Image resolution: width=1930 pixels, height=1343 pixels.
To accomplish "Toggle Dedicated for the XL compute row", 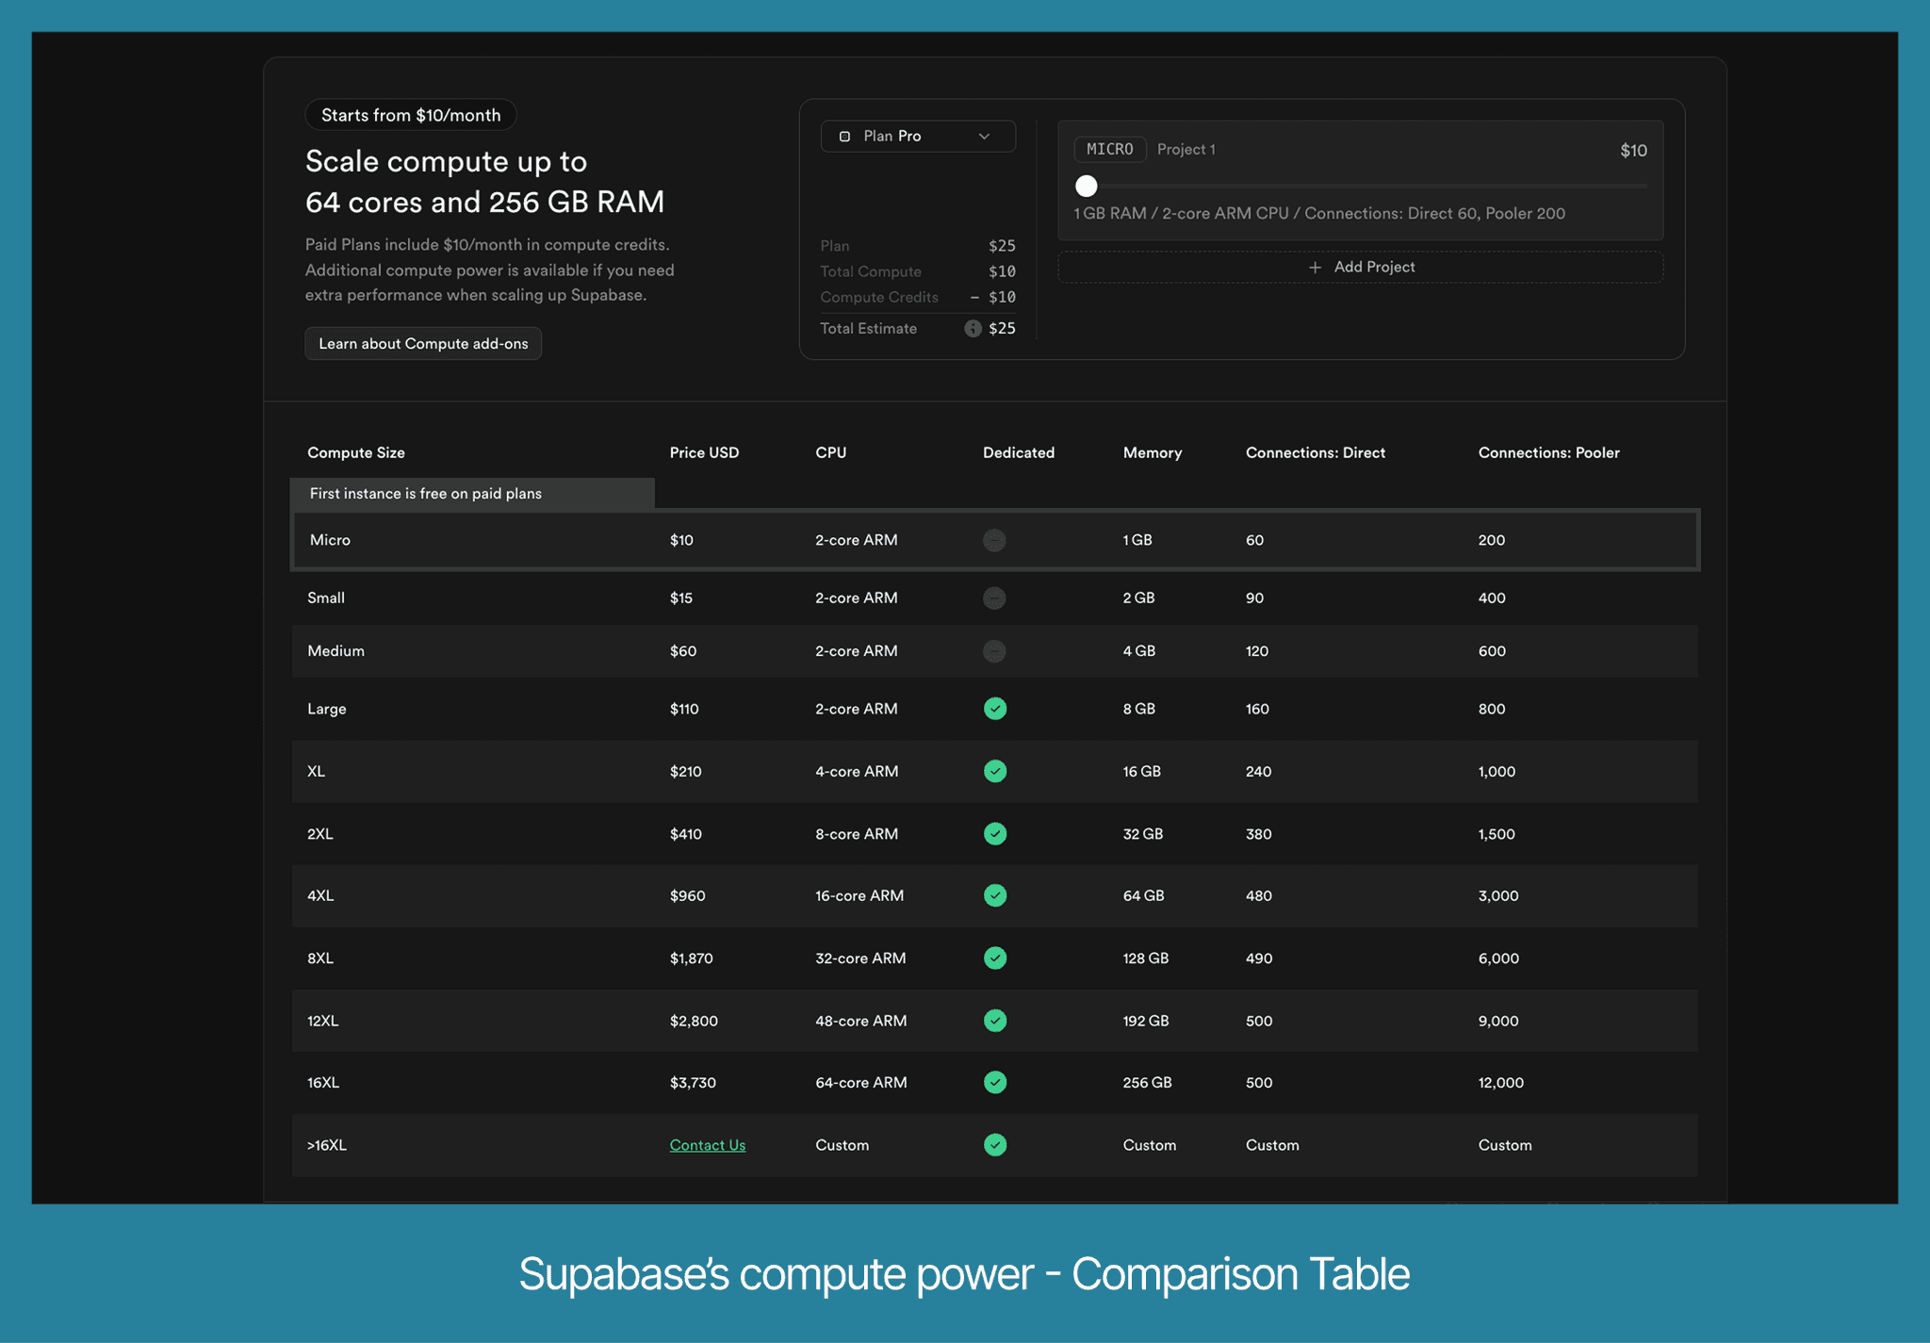I will (994, 771).
